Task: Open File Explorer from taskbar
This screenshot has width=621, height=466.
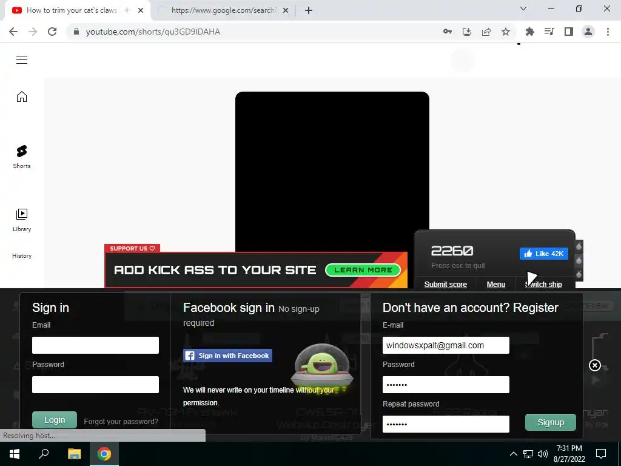Action: (x=74, y=454)
